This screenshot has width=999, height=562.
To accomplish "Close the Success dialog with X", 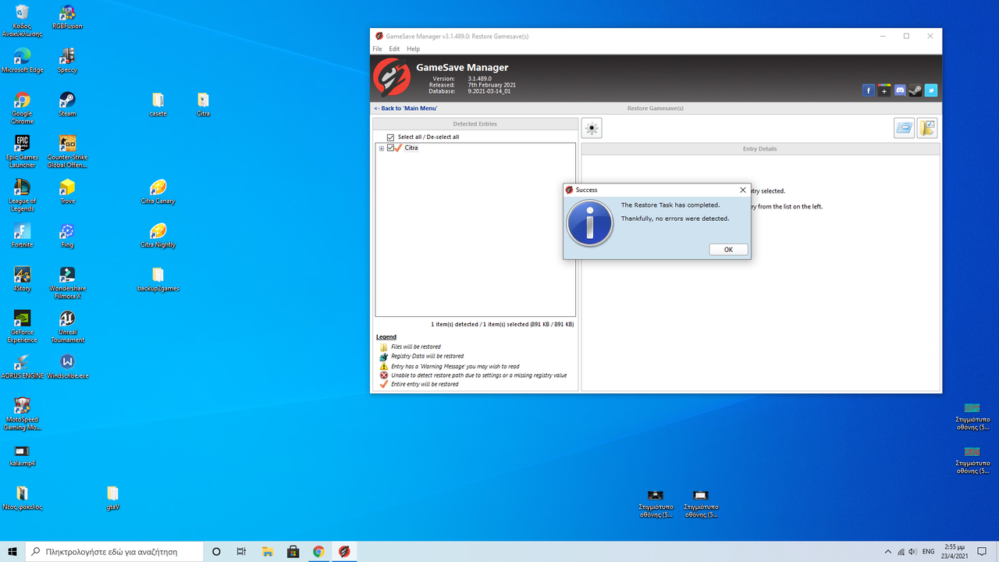I will click(x=742, y=190).
